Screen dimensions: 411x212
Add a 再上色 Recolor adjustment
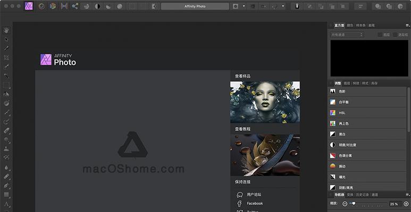(367, 123)
